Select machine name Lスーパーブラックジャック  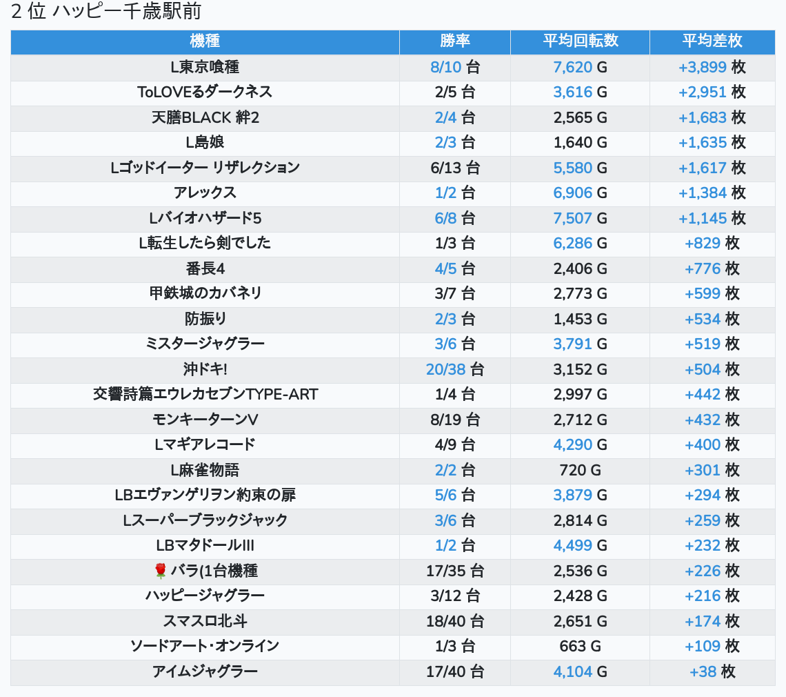(205, 520)
